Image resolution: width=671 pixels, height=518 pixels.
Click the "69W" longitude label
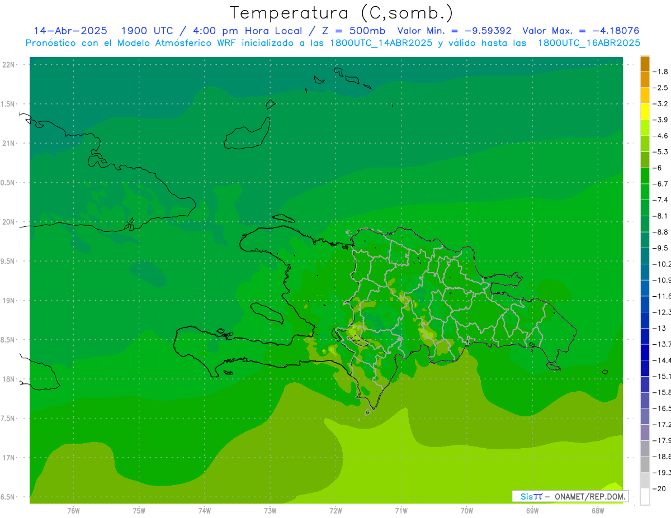point(532,510)
